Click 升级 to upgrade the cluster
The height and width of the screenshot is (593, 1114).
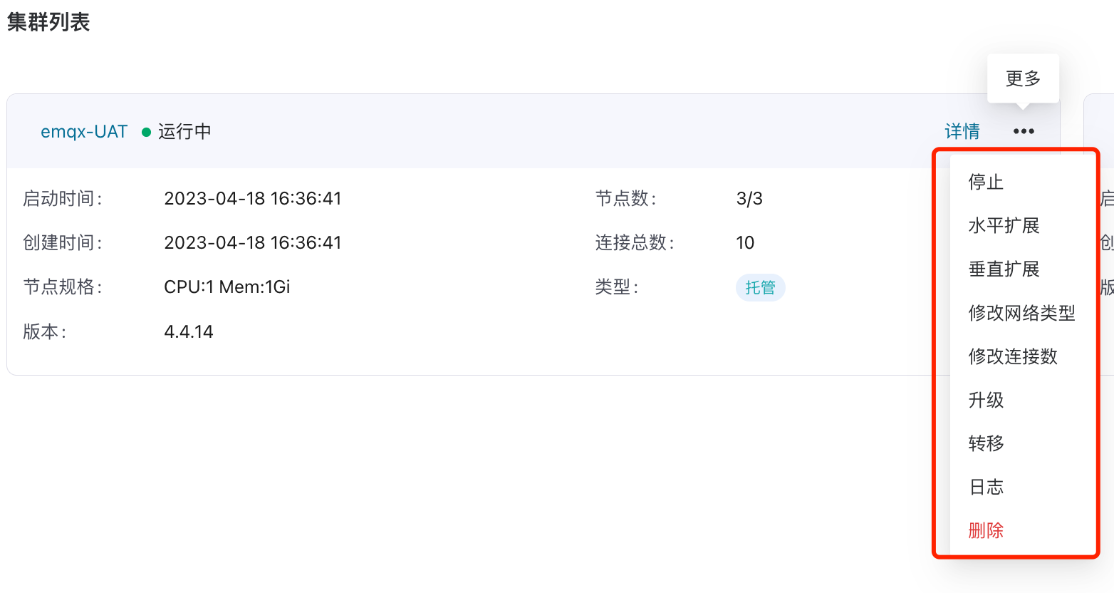[986, 400]
